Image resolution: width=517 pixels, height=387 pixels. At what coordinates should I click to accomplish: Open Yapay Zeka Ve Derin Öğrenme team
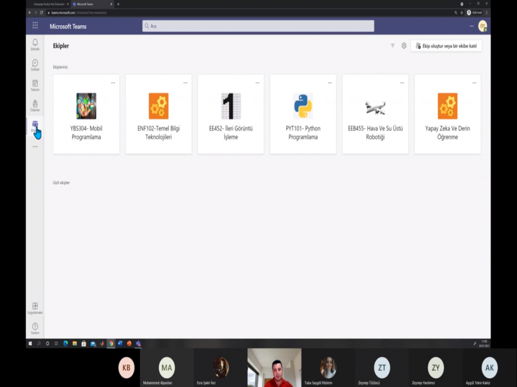click(447, 114)
